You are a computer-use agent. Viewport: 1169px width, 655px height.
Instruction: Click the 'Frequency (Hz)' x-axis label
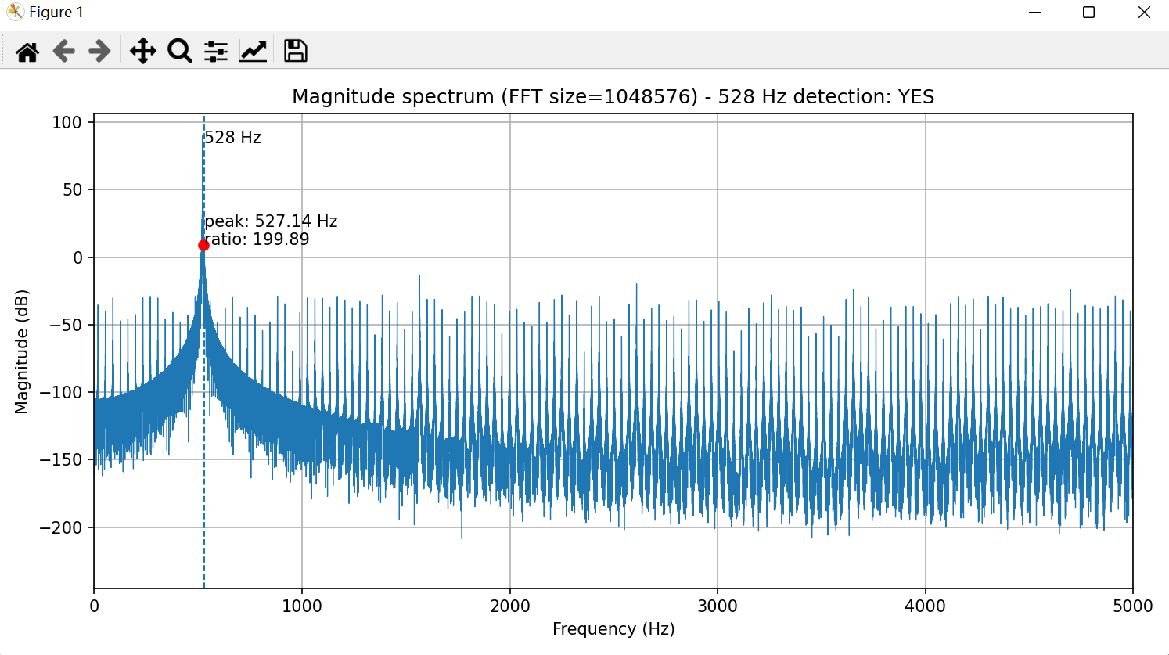point(613,629)
